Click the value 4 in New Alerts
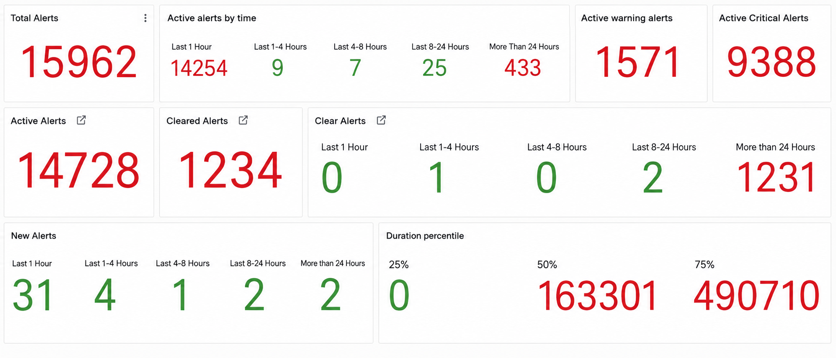 pos(105,296)
